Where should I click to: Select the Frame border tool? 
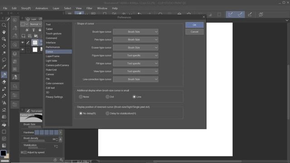coord(4,139)
